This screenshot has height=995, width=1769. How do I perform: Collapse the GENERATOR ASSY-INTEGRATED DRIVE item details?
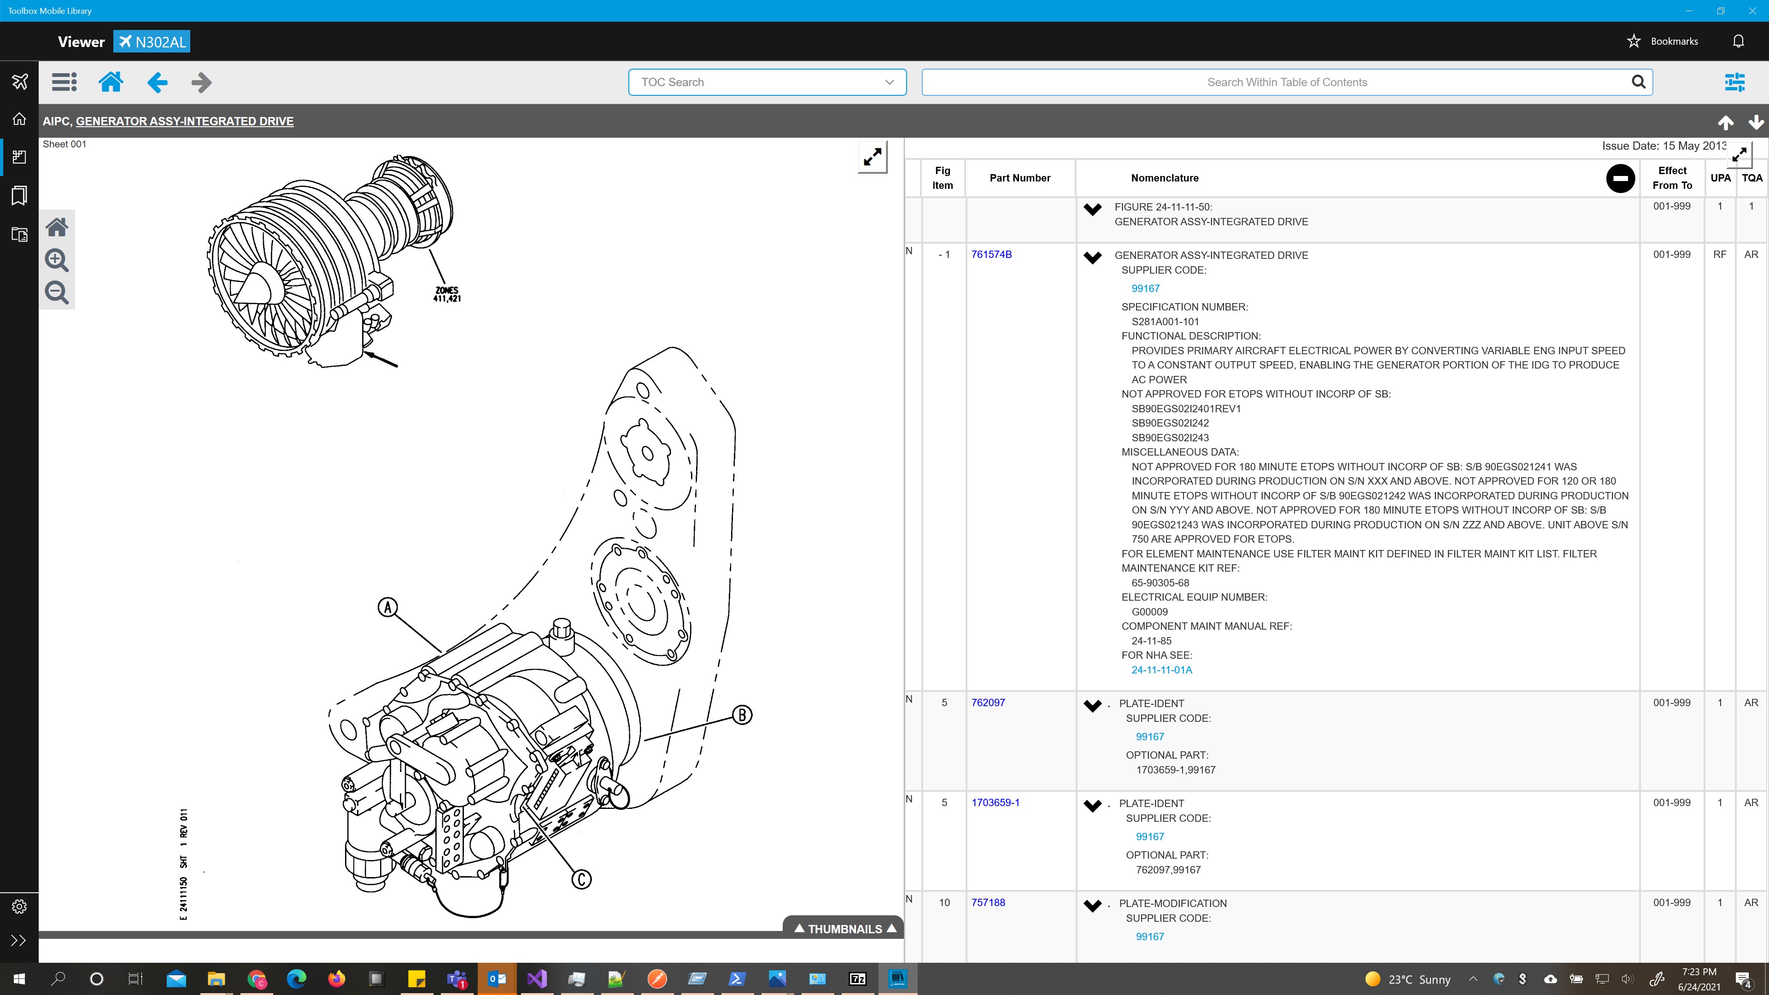tap(1092, 258)
